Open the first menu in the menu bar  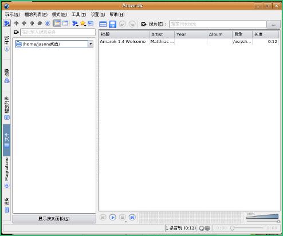coord(13,14)
